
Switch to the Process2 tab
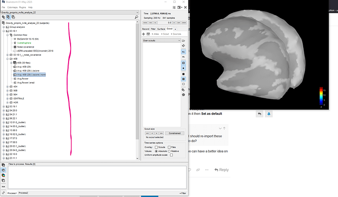pos(23,193)
